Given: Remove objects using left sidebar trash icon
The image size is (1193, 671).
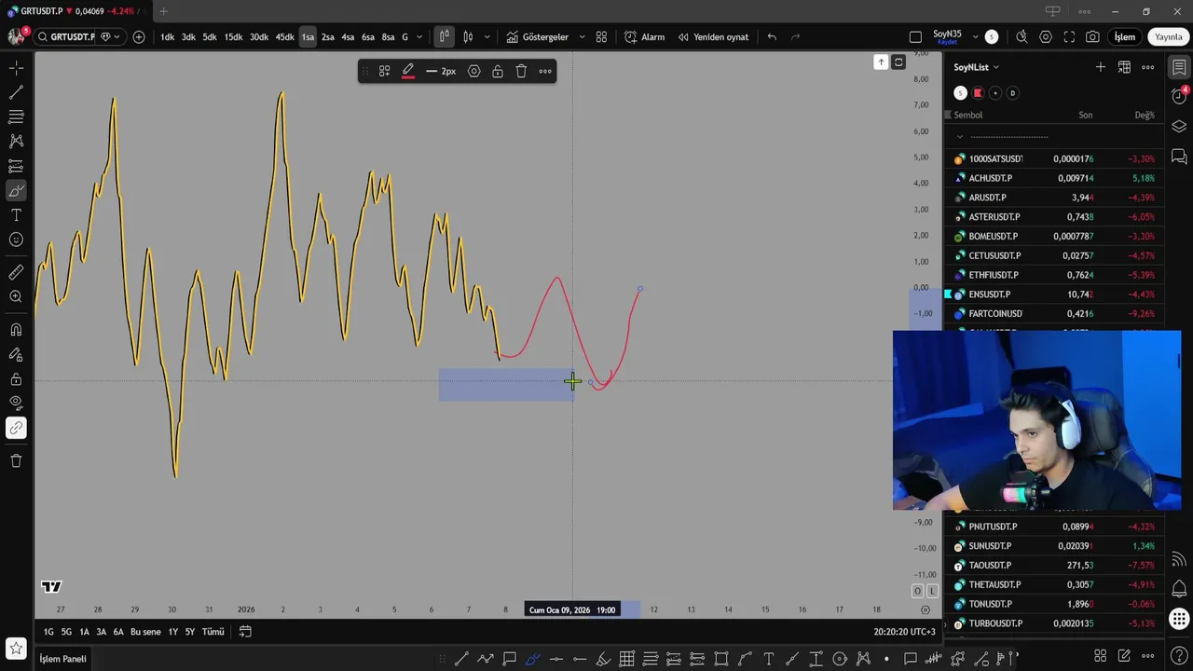Looking at the screenshot, I should [x=16, y=461].
